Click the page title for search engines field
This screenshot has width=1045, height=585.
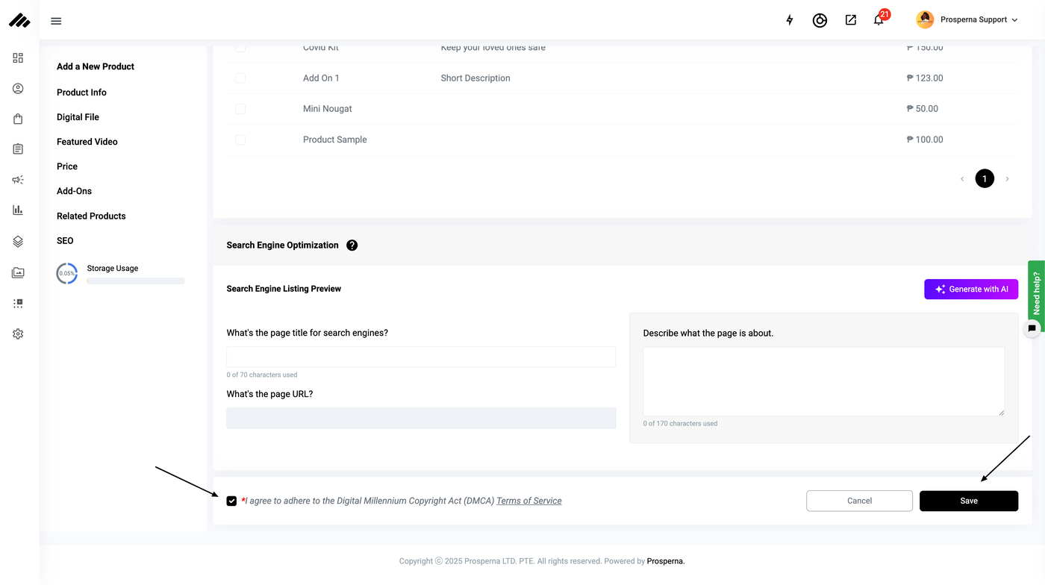coord(421,357)
